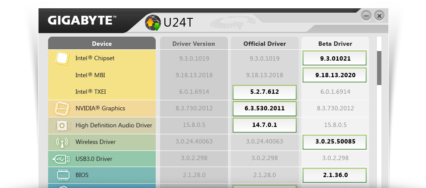Select Intel MBI beta driver 9.18.13.2020

click(335, 75)
